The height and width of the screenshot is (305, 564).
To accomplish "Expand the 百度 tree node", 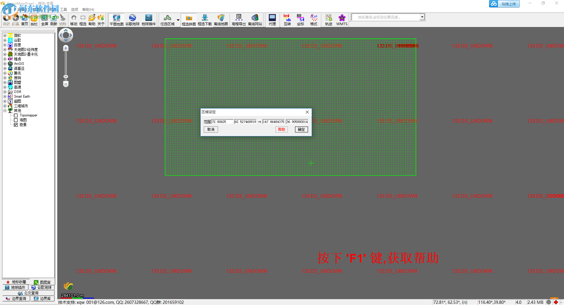I will click(x=5, y=45).
